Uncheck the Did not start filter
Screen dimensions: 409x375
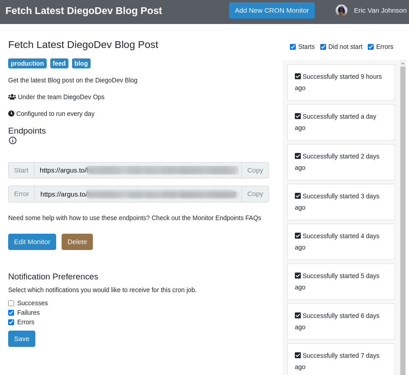[323, 47]
